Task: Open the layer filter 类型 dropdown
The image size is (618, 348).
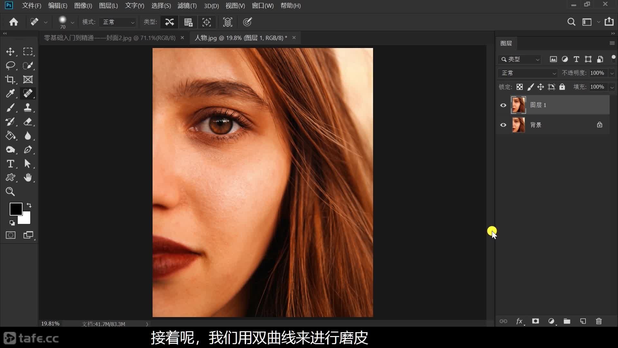Action: pyautogui.click(x=520, y=59)
